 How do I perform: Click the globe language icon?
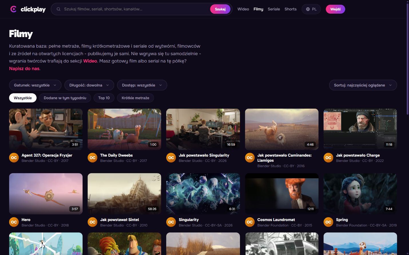tap(308, 9)
